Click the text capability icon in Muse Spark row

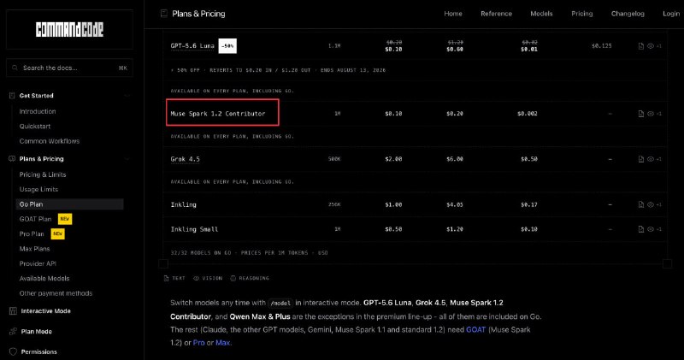(640, 114)
